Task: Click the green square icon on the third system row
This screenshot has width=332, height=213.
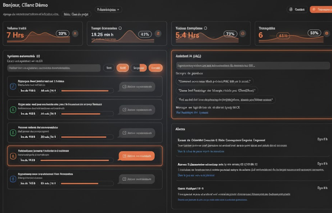Action: [13, 133]
